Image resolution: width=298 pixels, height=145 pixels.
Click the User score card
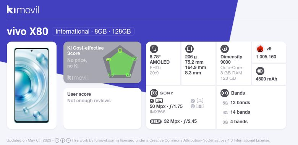point(102,108)
